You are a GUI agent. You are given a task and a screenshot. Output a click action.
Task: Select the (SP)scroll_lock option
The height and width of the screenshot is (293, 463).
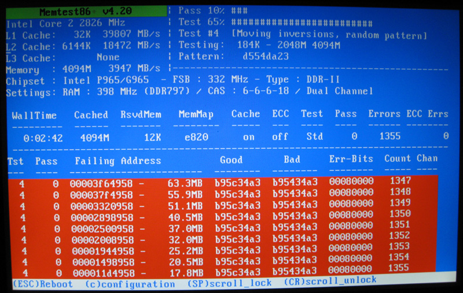pos(229,283)
